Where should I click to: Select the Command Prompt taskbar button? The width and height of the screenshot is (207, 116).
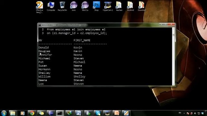(60, 113)
